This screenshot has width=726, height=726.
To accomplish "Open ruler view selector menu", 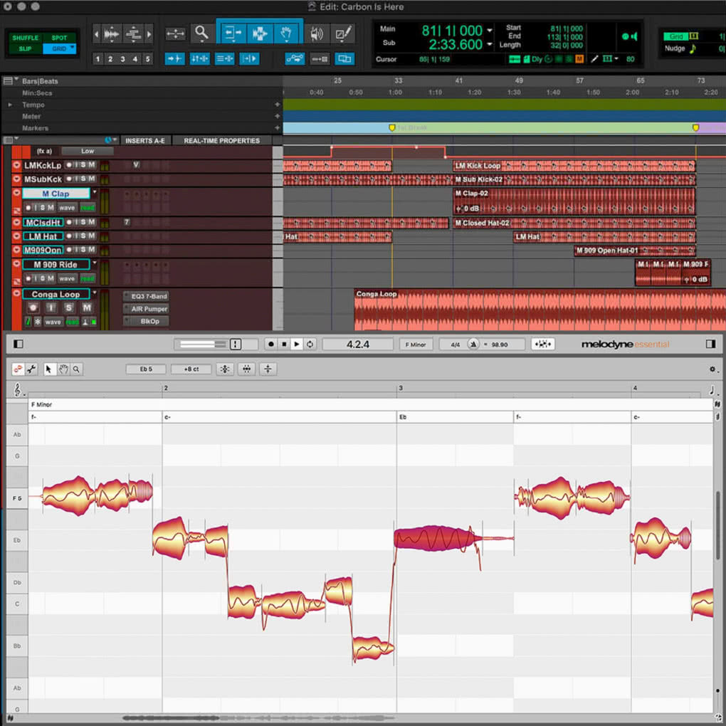I will tap(10, 81).
